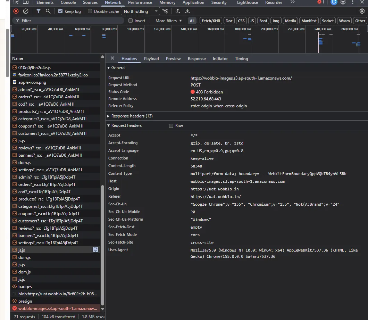Open the Response tab
The width and height of the screenshot is (368, 320).
pyautogui.click(x=197, y=59)
